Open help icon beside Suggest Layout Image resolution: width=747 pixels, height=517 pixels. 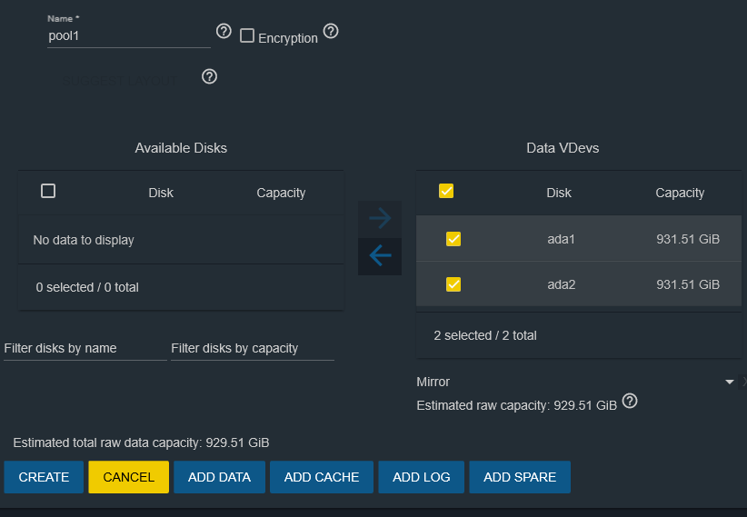(x=209, y=76)
